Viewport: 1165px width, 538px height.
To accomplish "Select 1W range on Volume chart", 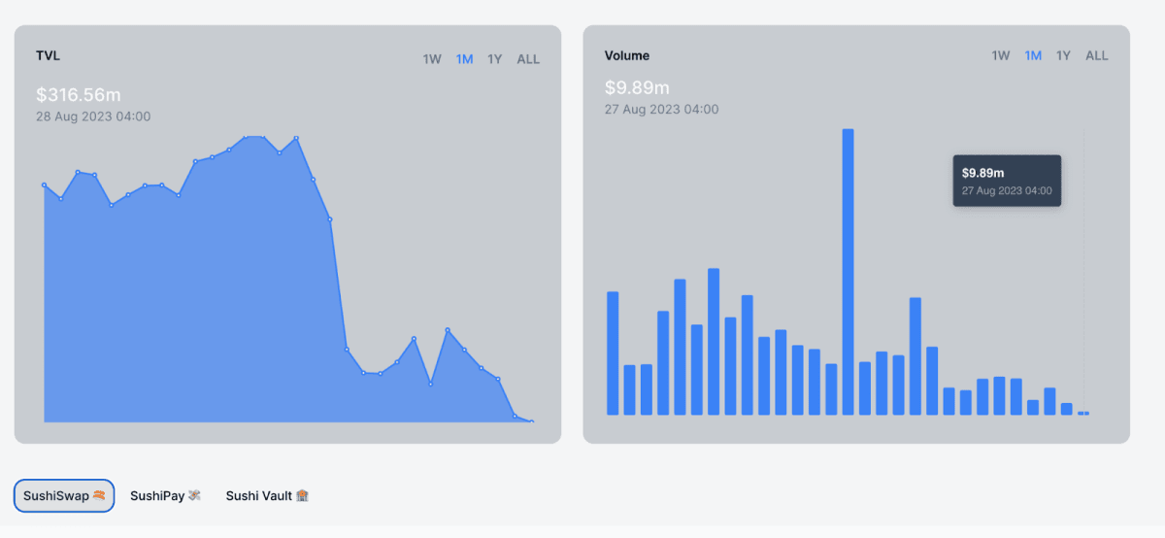I will pos(1001,55).
